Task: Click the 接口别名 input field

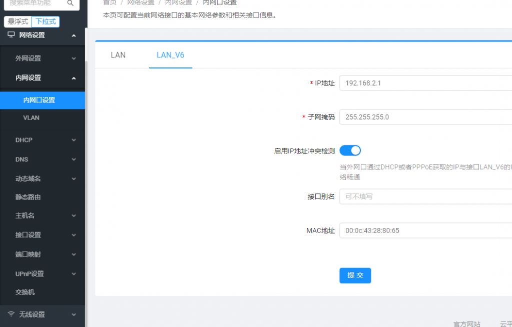Action: coord(425,196)
